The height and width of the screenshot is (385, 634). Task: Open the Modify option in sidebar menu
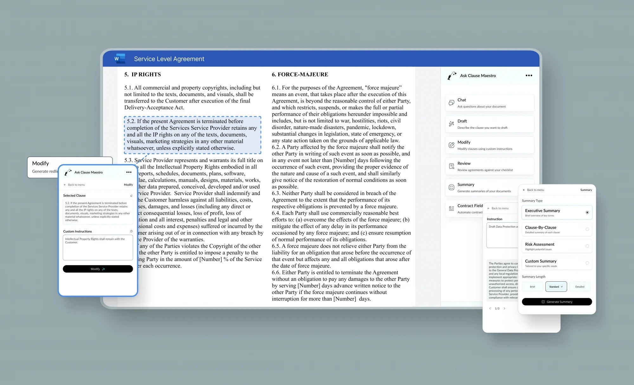(489, 145)
